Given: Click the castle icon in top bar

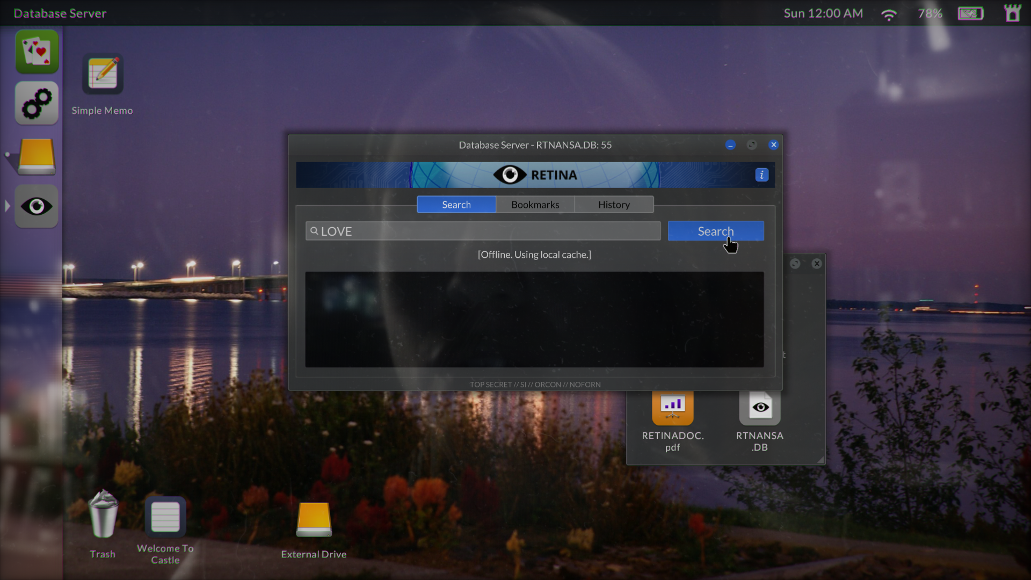Looking at the screenshot, I should coord(1012,13).
